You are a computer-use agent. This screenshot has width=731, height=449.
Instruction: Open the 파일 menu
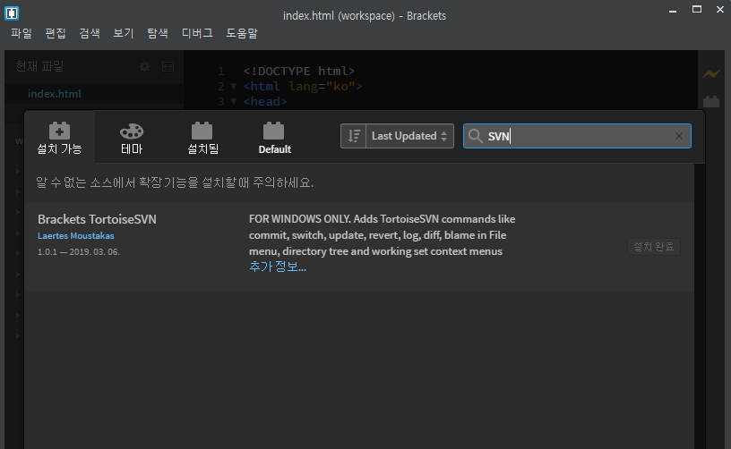pos(21,33)
